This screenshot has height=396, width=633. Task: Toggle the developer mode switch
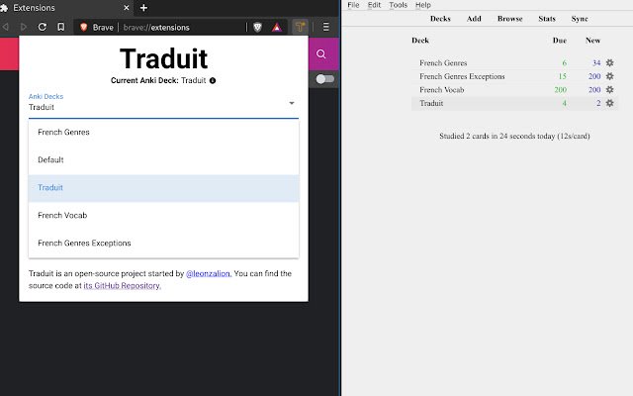click(x=324, y=79)
